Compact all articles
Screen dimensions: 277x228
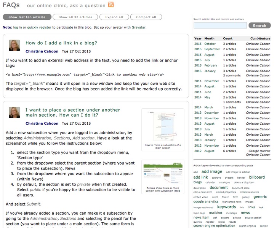146,17
